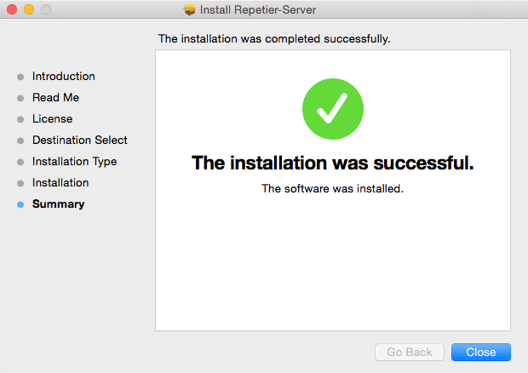Image resolution: width=528 pixels, height=373 pixels.
Task: Select the Destination Select step
Action: (x=80, y=141)
